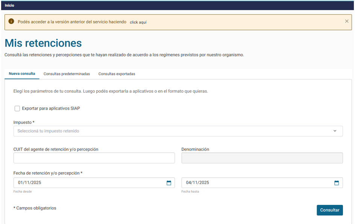
Task: Focus the CUIT del agente input field
Action: pos(94,158)
